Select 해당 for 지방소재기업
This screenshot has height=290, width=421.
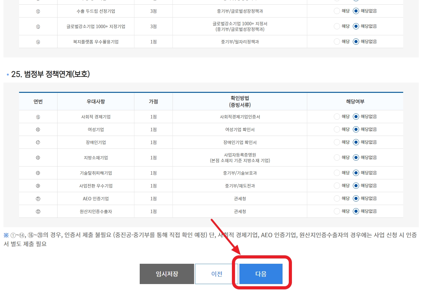pyautogui.click(x=337, y=157)
